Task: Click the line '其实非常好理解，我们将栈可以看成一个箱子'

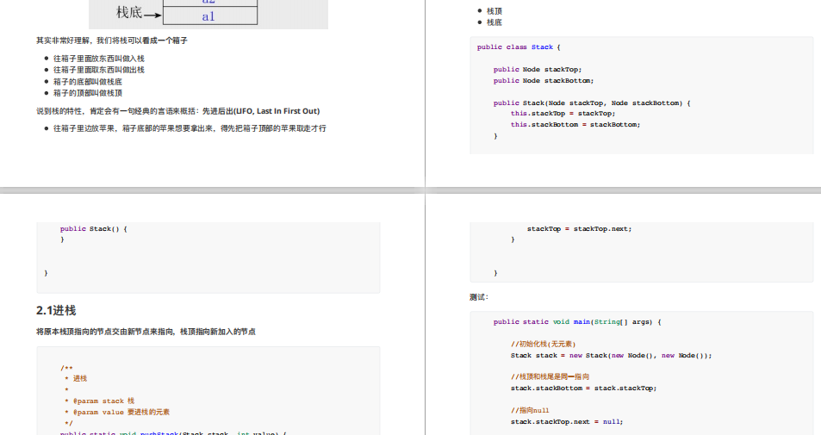Action: click(111, 40)
